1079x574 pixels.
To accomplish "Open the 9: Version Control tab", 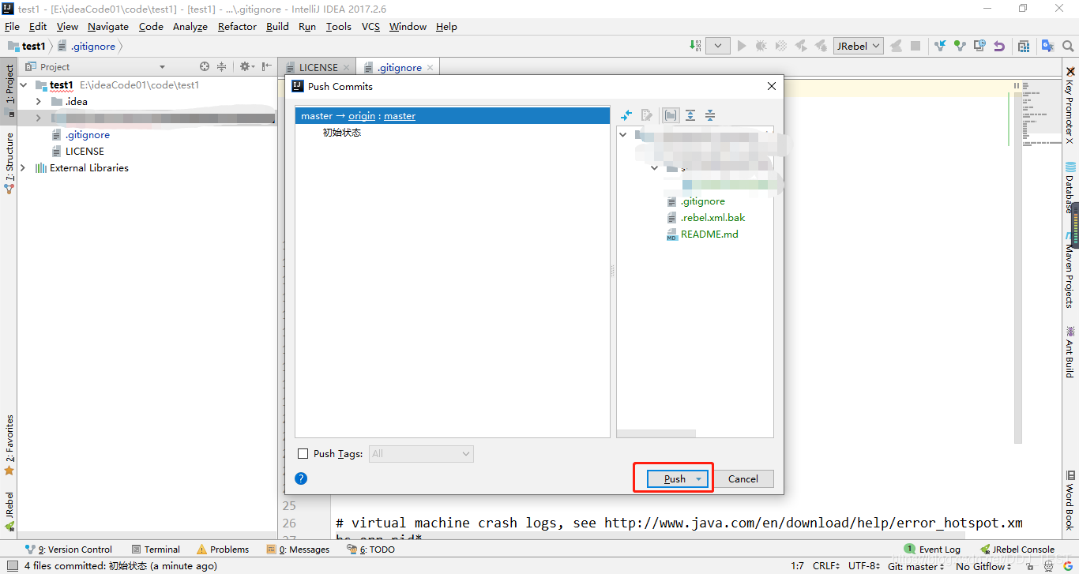I will pyautogui.click(x=69, y=550).
